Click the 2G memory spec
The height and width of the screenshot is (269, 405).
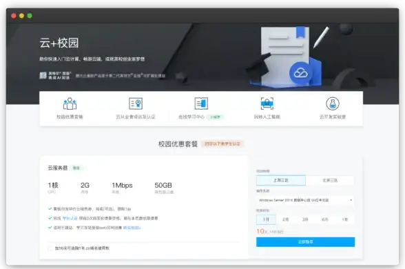85,185
